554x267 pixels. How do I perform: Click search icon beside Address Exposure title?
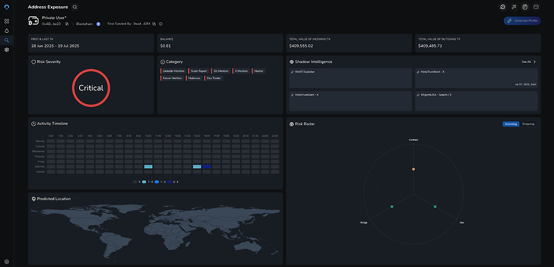tap(75, 7)
